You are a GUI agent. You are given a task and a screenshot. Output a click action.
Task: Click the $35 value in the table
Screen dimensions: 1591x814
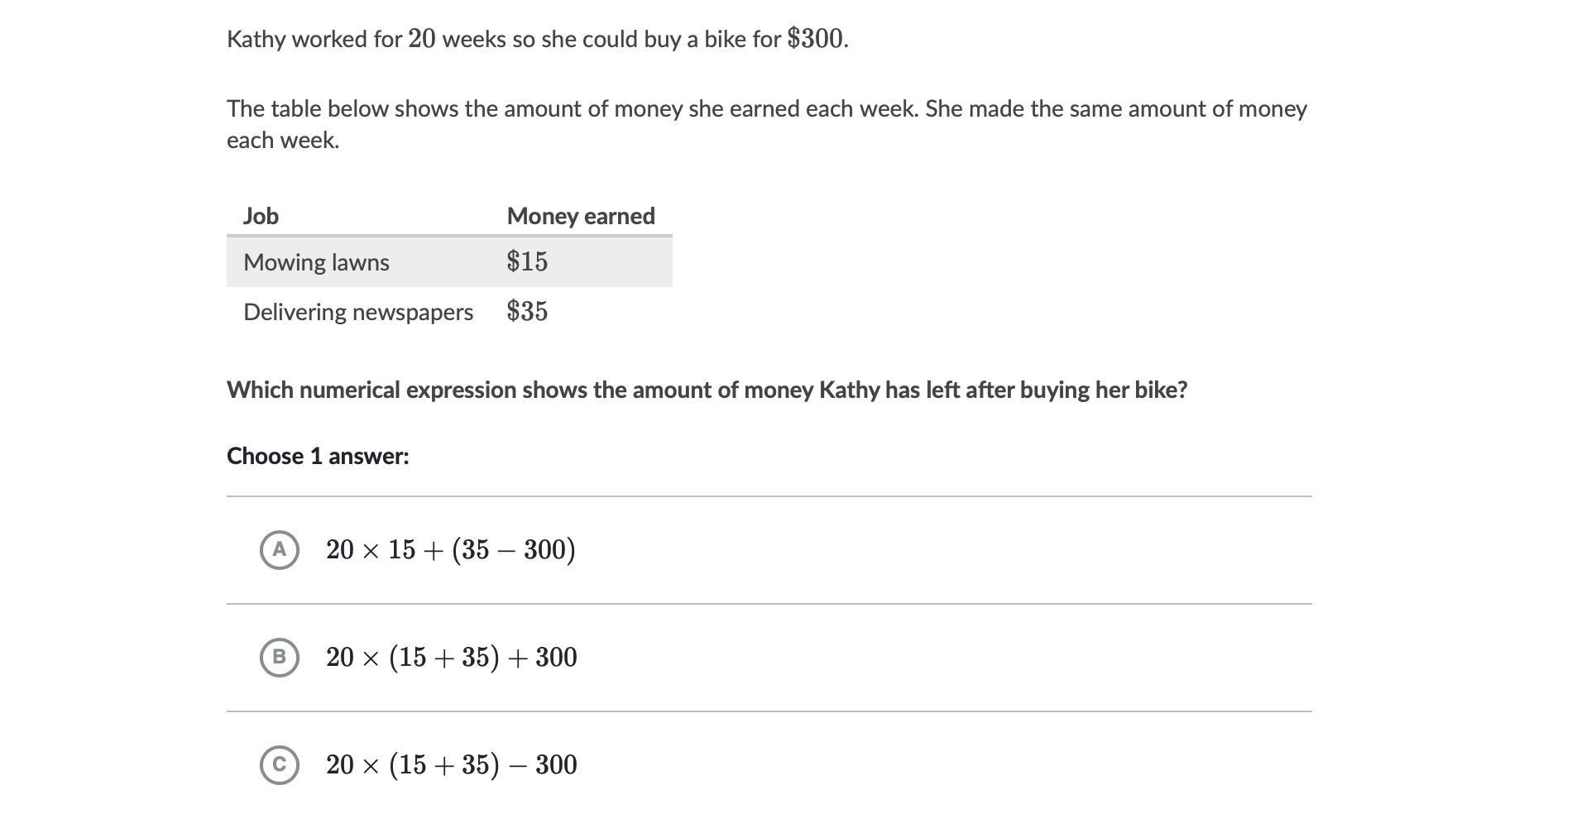[x=527, y=312]
